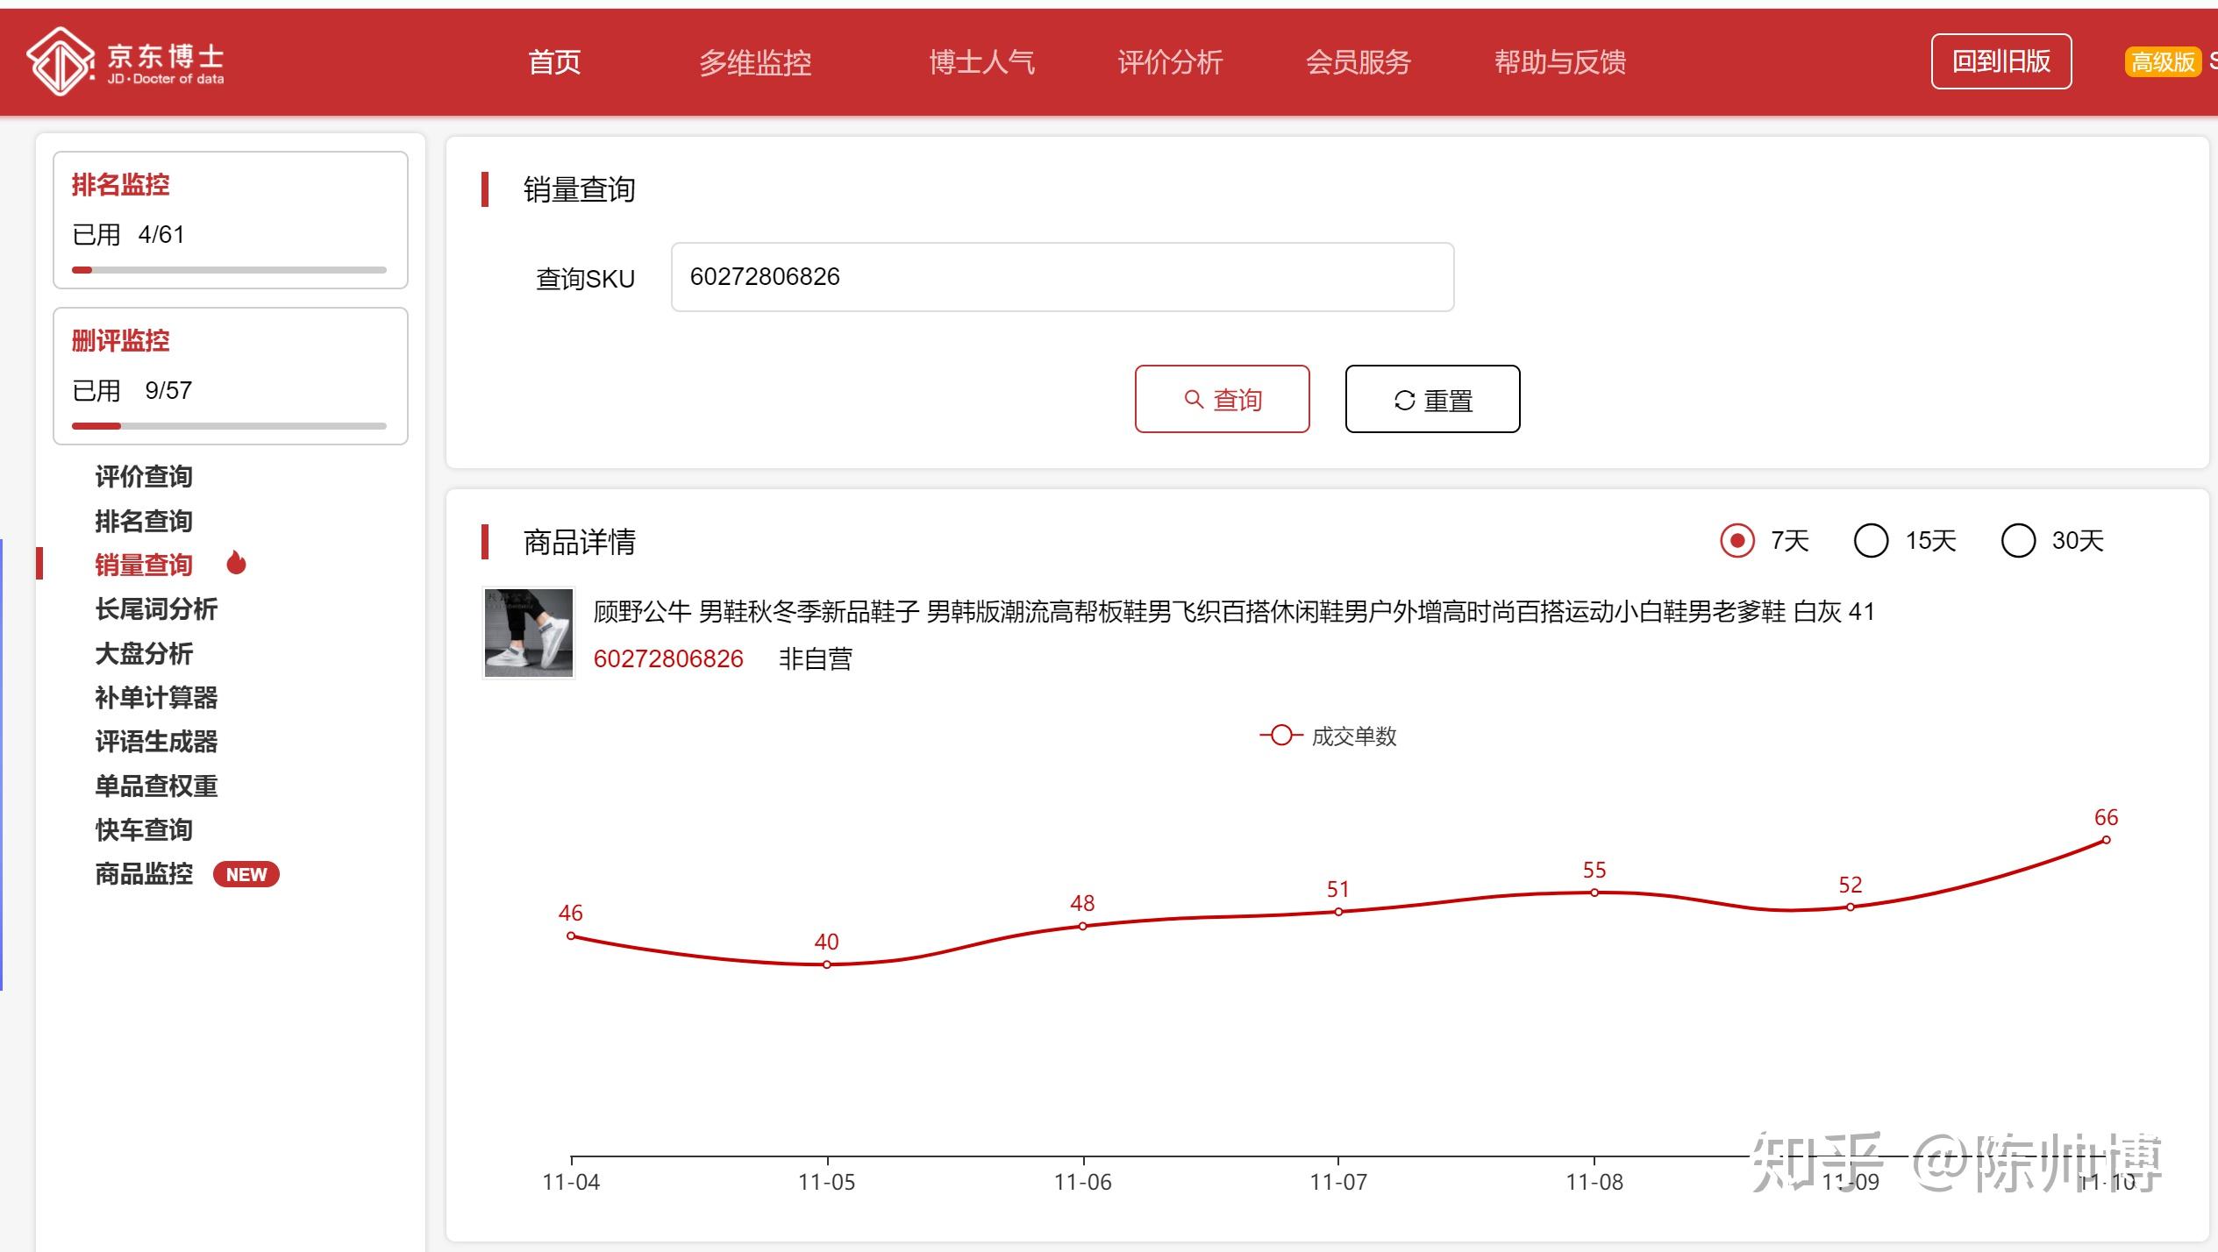Open 长尾词分析 in the sidebar
Image resolution: width=2218 pixels, height=1252 pixels.
[156, 608]
